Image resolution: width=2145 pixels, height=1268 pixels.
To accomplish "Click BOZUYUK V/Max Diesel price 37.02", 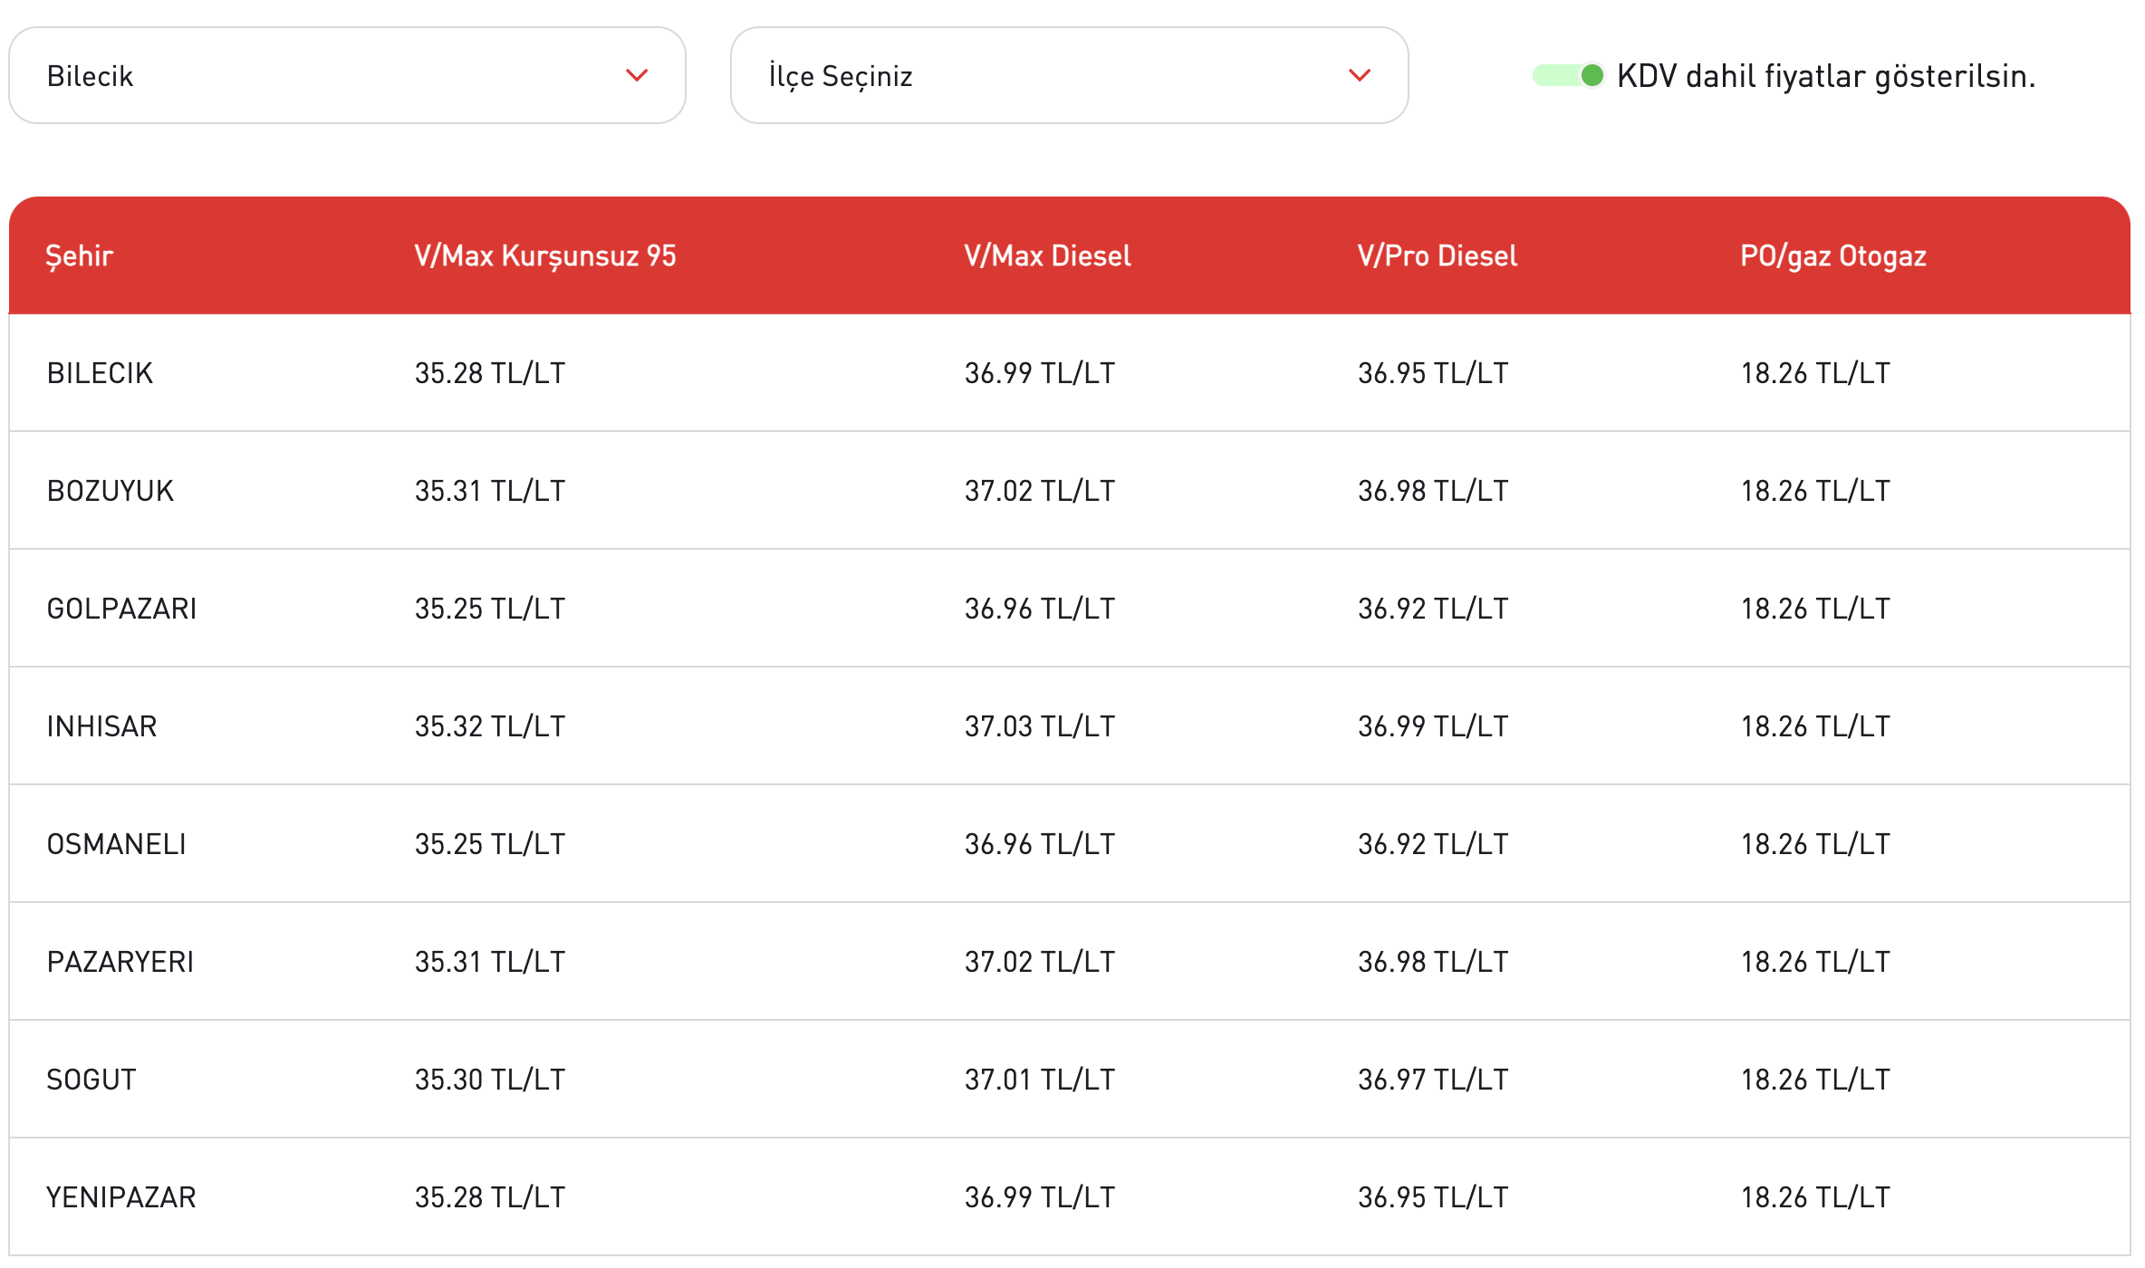I will pyautogui.click(x=1039, y=491).
